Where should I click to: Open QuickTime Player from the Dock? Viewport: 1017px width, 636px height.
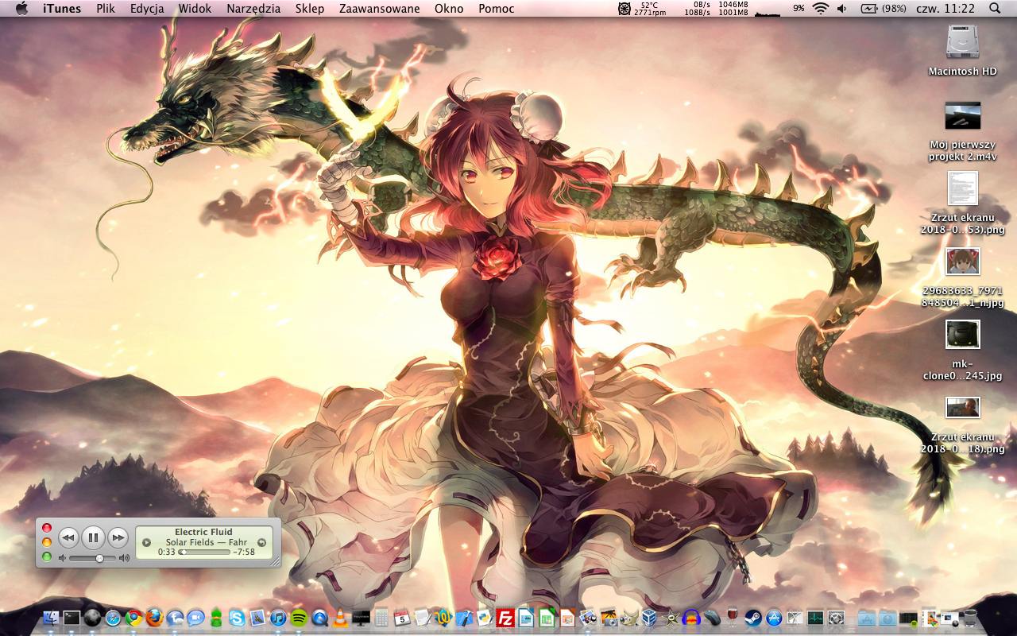319,618
